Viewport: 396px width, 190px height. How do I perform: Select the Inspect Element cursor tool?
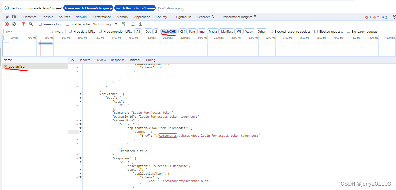click(6, 17)
